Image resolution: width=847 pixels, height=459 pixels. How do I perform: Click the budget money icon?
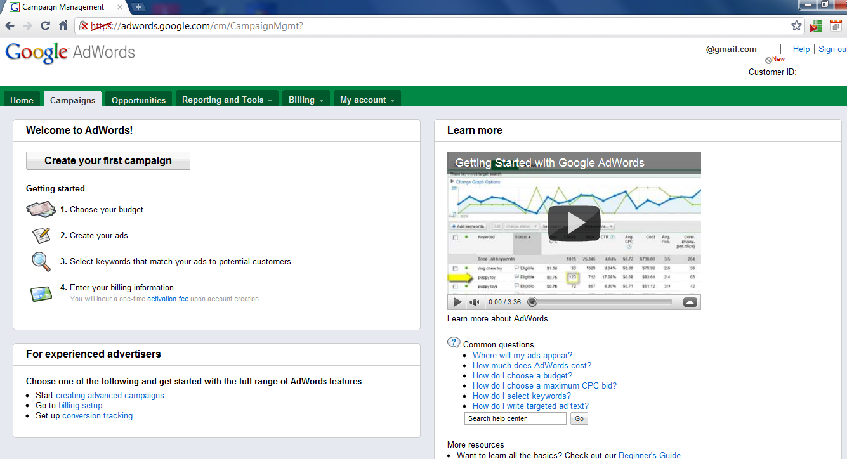pos(41,209)
